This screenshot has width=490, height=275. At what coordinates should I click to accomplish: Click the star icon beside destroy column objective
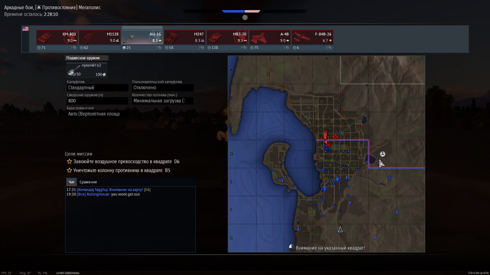[69, 170]
